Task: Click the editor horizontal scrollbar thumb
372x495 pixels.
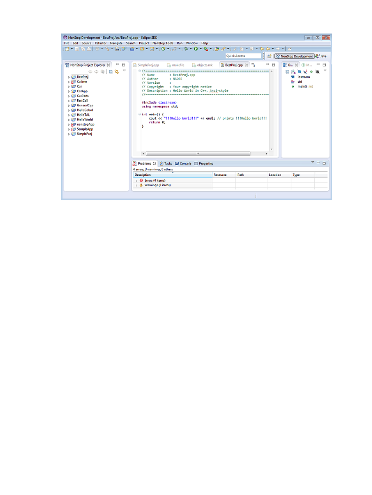Action: coord(198,154)
